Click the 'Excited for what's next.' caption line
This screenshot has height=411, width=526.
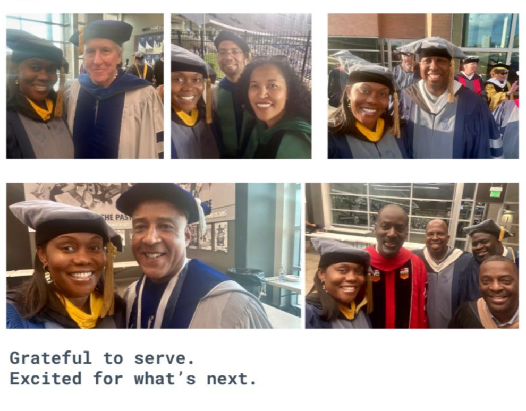pos(133,379)
